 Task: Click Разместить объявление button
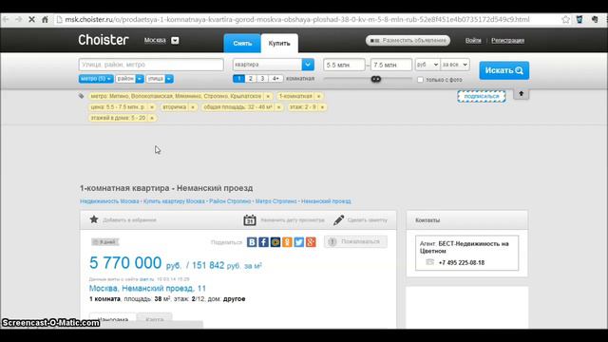point(408,40)
